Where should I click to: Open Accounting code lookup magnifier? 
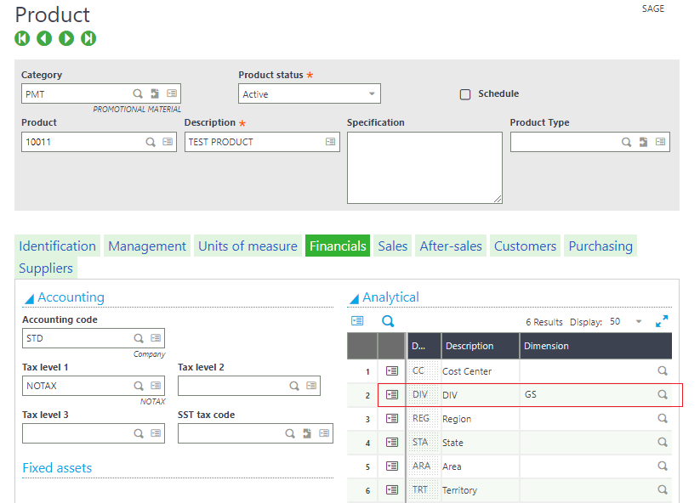(139, 338)
